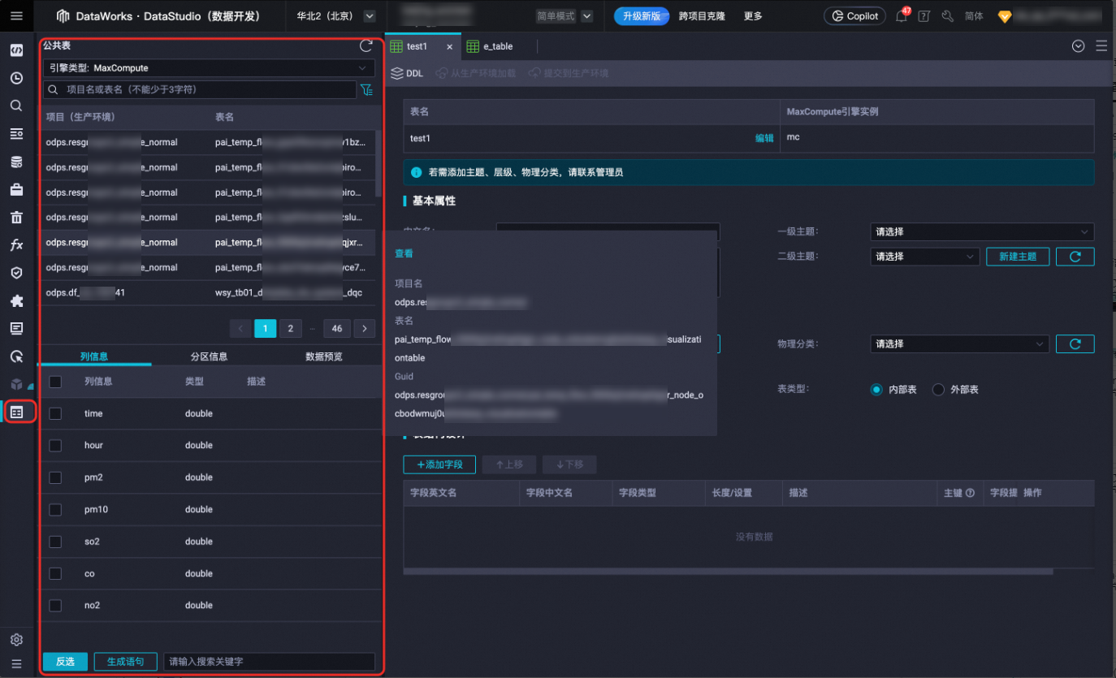
Task: Check the hour column checkbox
Action: [55, 446]
